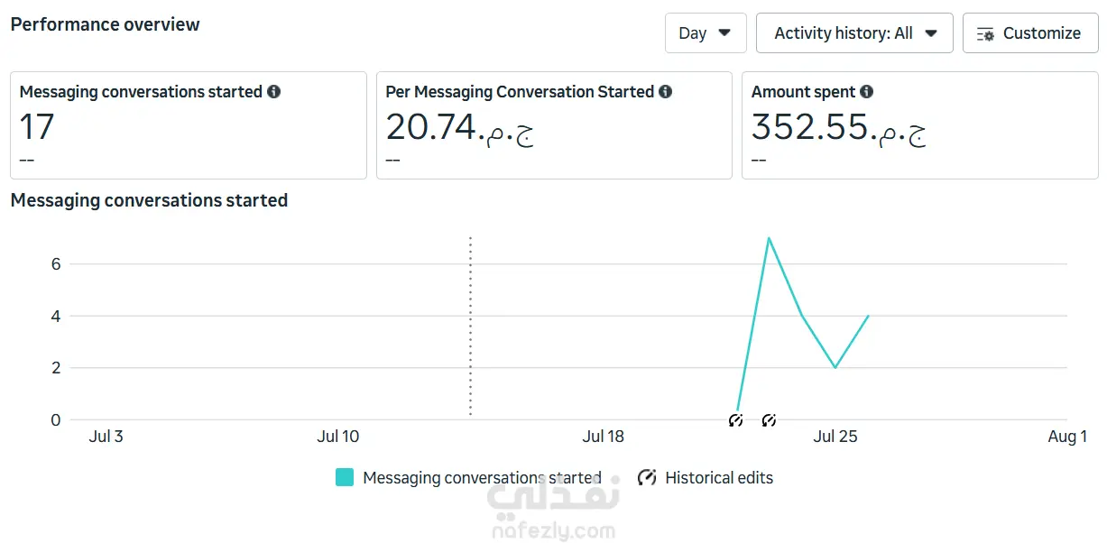1107x543 pixels.
Task: Click the Historical edits legend icon
Action: click(647, 478)
